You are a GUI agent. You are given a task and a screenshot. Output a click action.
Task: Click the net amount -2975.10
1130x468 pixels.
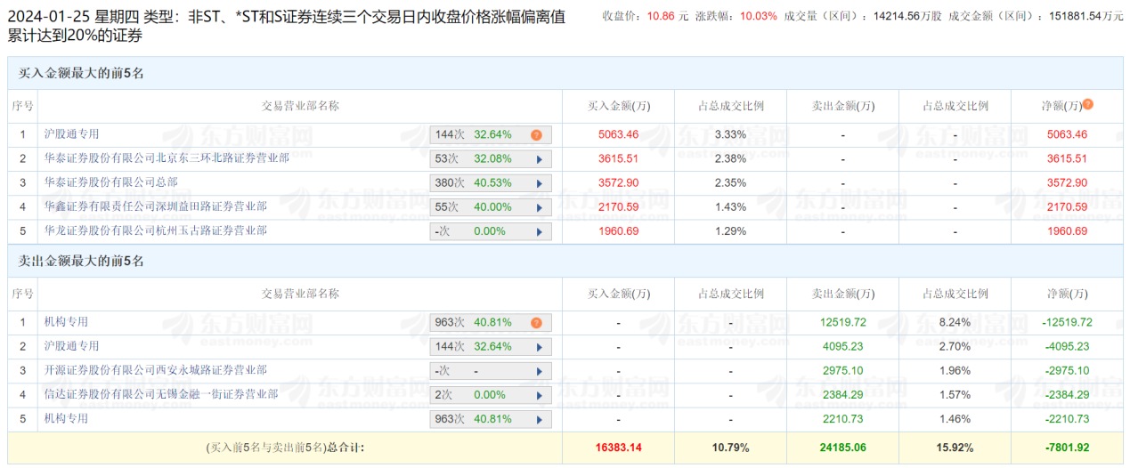click(1067, 371)
